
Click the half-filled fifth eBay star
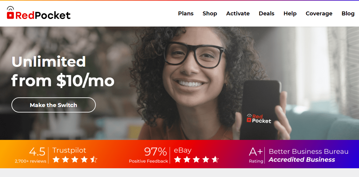[x=215, y=159]
